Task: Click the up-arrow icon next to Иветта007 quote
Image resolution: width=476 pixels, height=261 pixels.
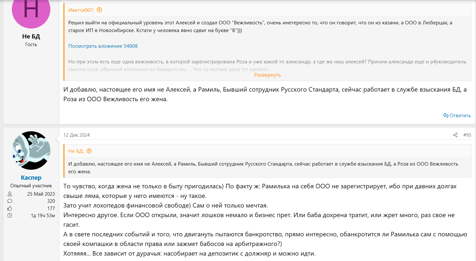Action: [x=99, y=10]
